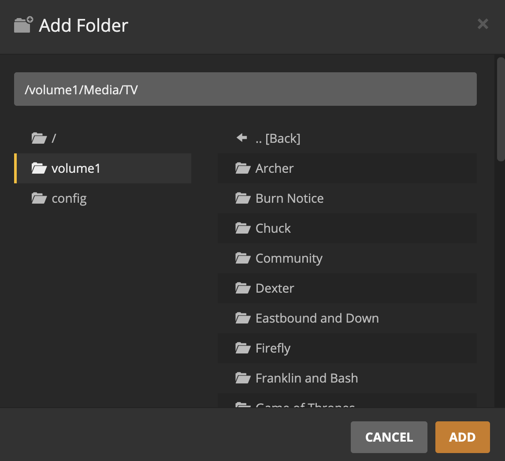
Task: Close the Add Folder dialog
Action: (483, 24)
